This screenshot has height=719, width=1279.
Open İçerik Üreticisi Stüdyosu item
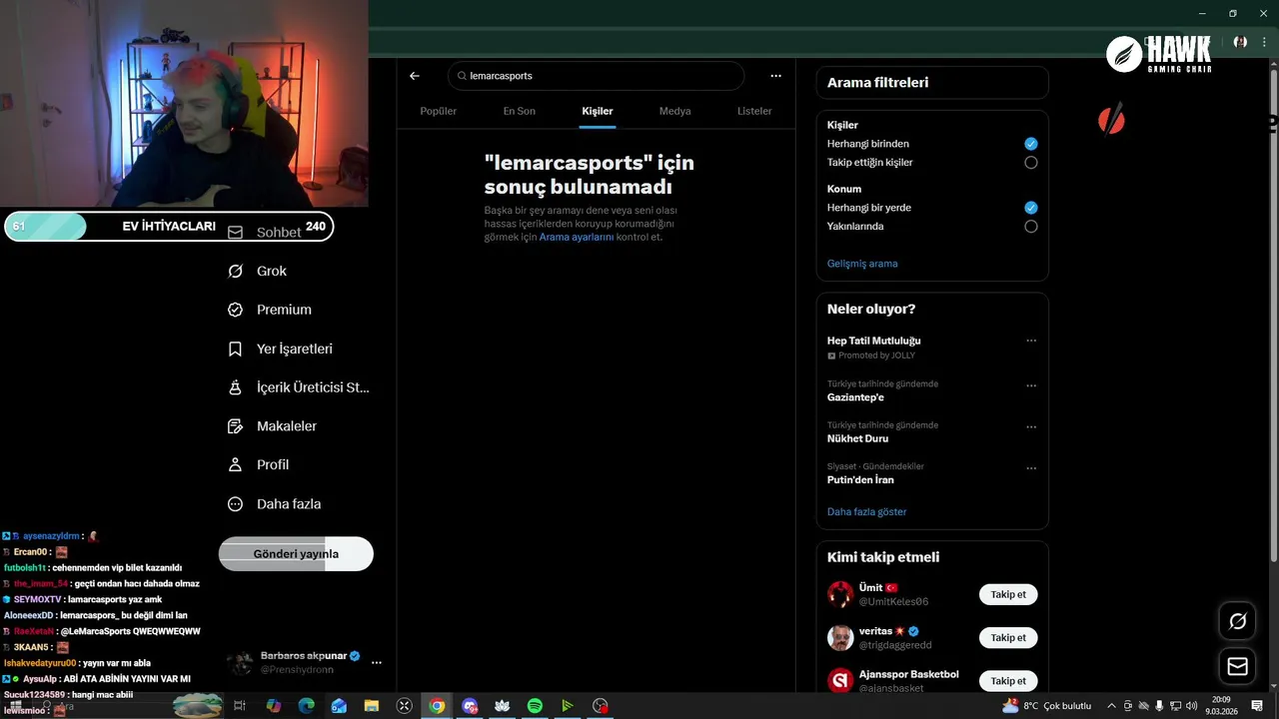[299, 387]
